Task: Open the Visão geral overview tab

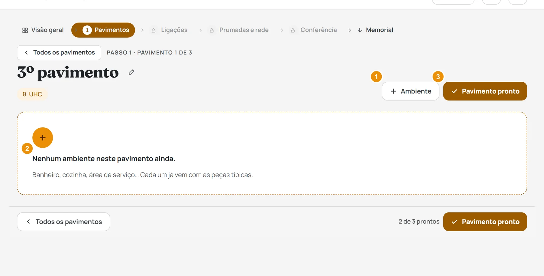Action: 43,30
